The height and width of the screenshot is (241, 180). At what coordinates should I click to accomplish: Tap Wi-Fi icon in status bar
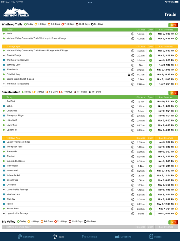(x=166, y=2)
